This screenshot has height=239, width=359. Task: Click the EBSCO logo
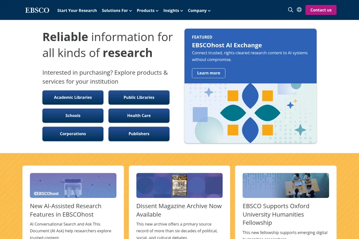pos(37,10)
